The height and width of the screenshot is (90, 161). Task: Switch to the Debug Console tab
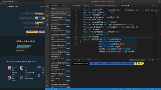97,60
